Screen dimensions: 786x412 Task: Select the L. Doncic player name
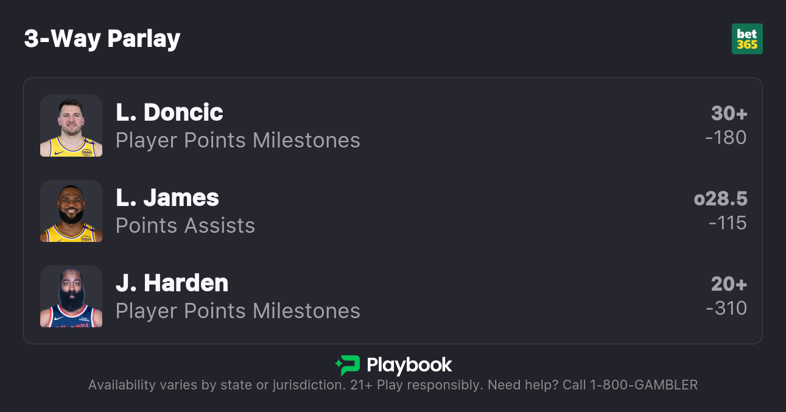(169, 112)
